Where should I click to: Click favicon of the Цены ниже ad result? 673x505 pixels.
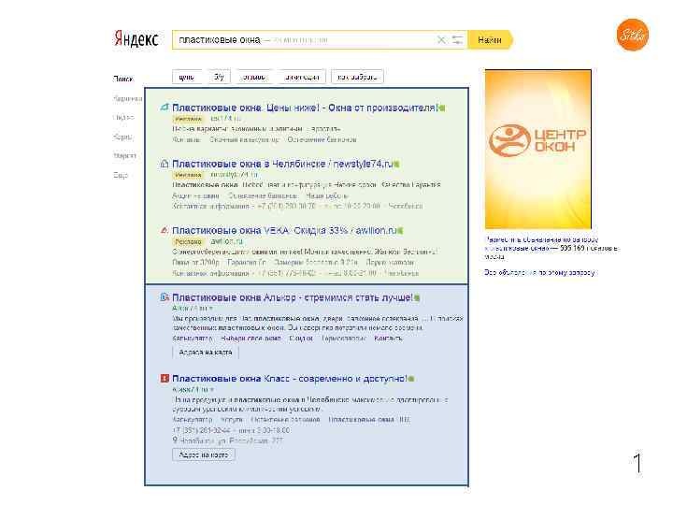point(165,108)
